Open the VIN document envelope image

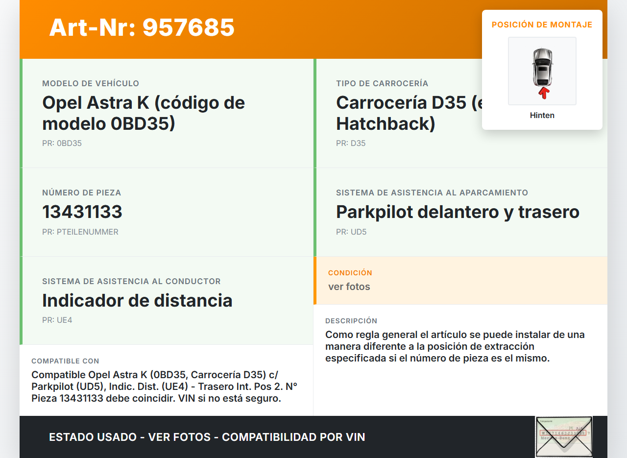[564, 437]
